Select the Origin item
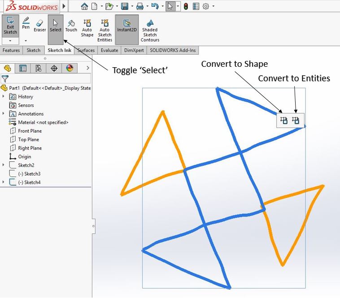 25,156
